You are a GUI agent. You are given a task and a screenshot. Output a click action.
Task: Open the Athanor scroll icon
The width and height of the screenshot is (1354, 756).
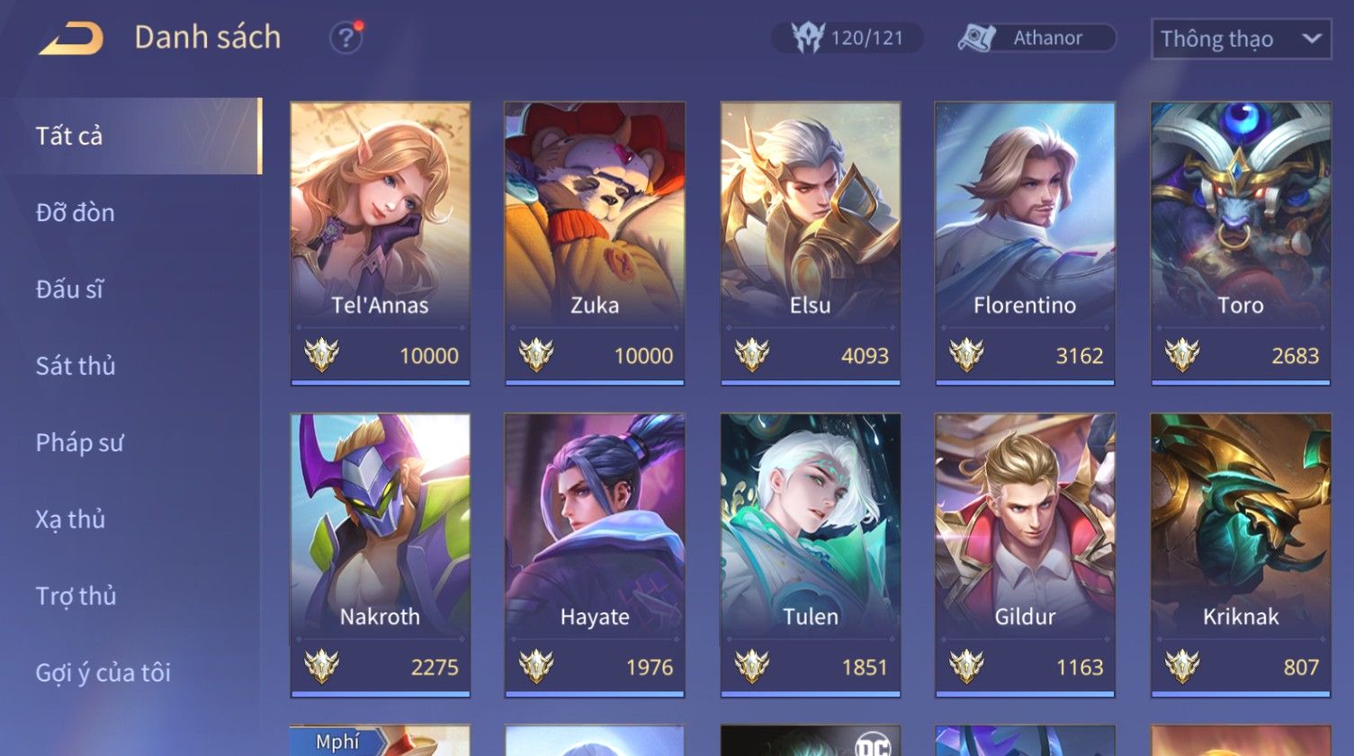pos(977,38)
